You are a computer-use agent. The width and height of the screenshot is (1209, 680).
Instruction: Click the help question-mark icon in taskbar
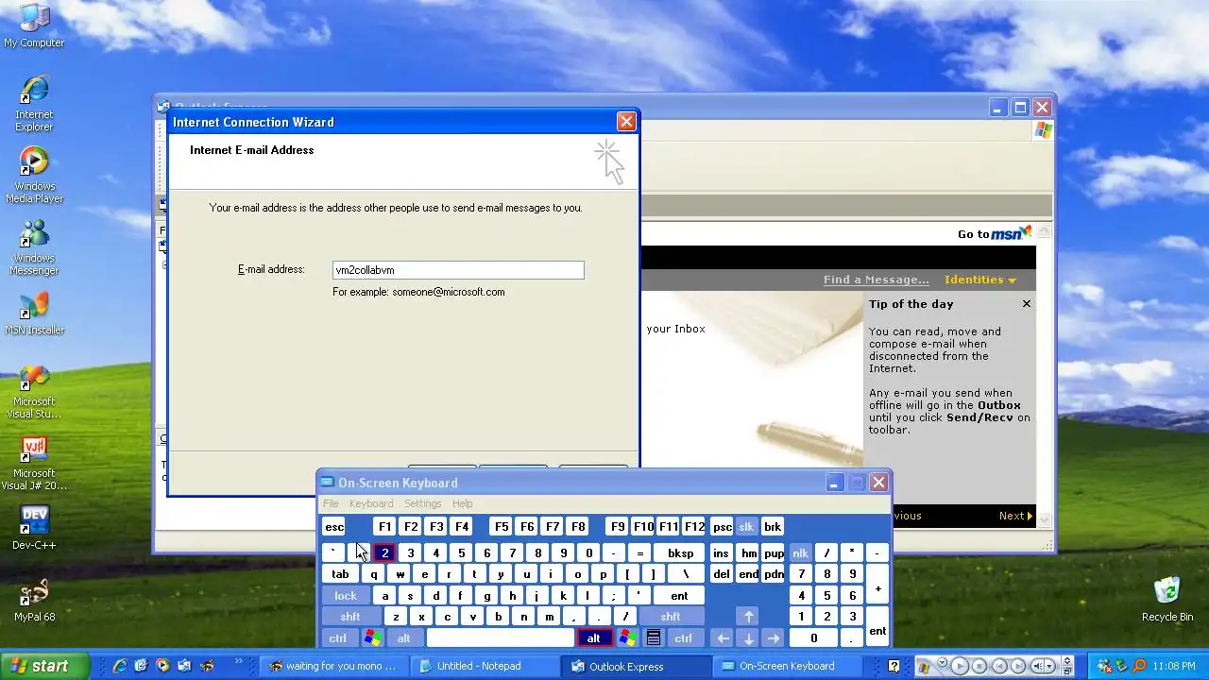coord(894,666)
